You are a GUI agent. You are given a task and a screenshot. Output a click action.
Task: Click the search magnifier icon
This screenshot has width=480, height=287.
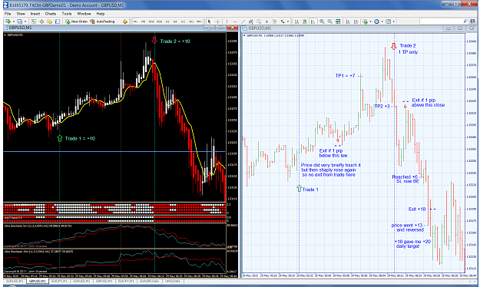point(465,21)
